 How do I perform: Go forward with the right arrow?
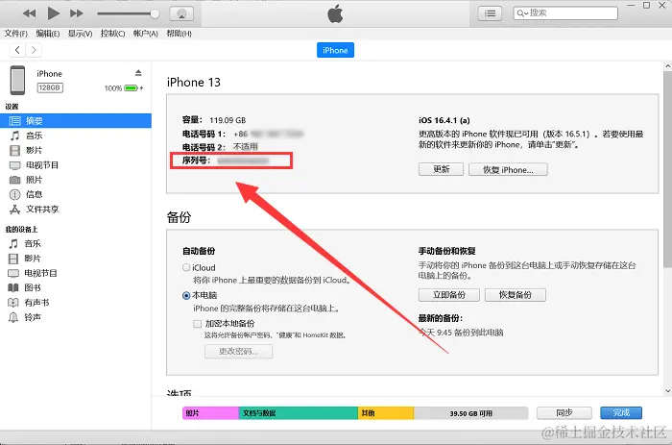34,50
